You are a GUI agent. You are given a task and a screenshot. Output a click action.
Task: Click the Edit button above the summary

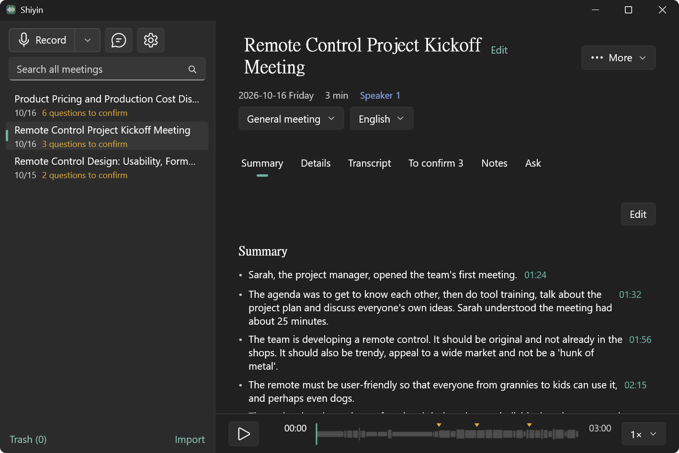638,214
